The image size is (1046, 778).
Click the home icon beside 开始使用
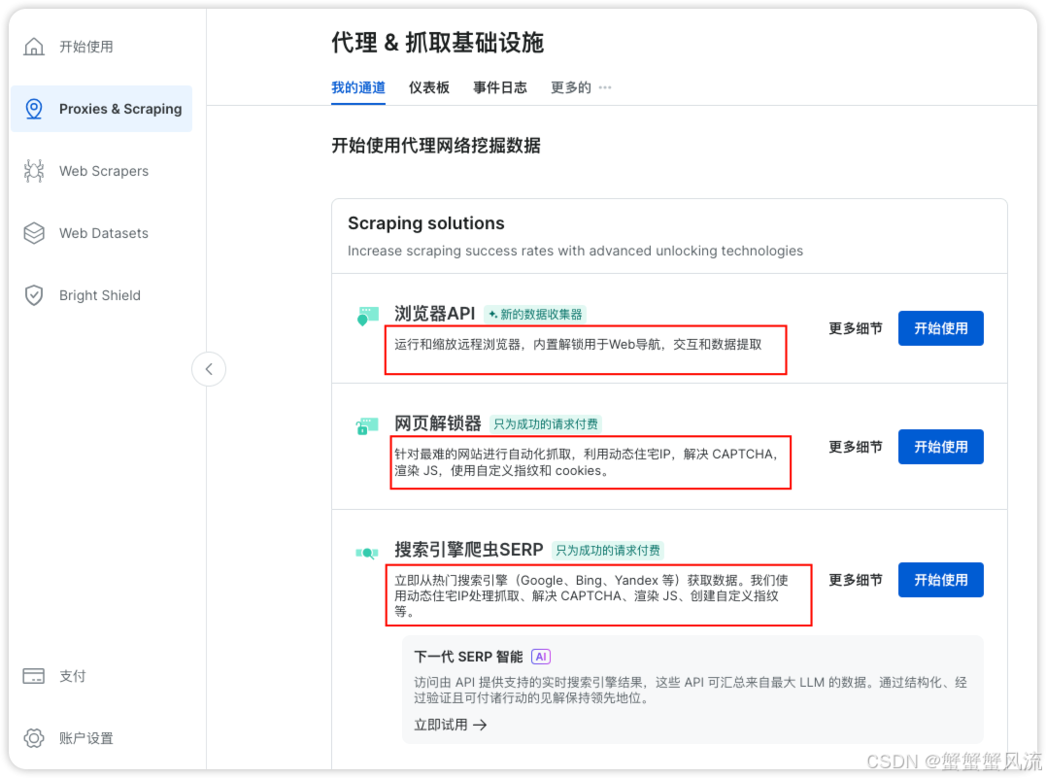(x=34, y=47)
